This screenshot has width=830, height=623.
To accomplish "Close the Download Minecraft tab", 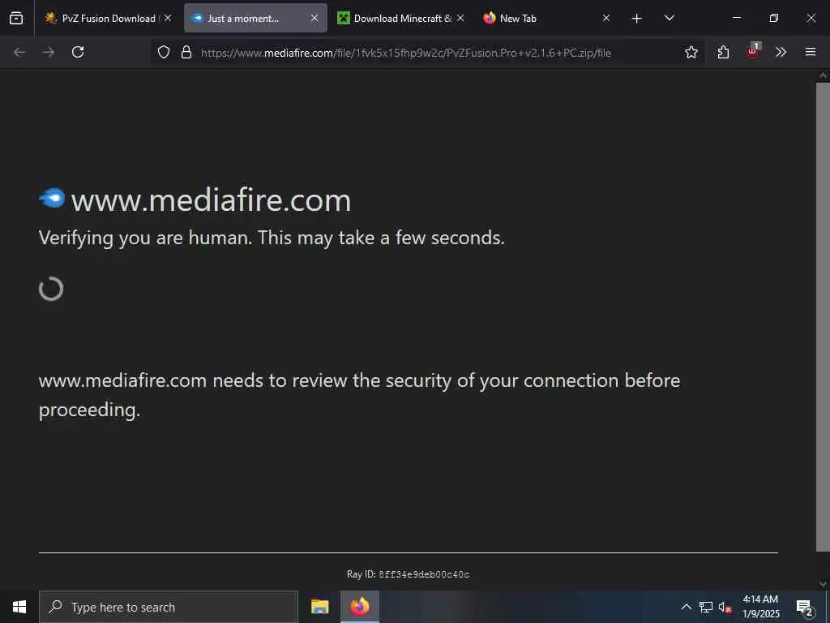I will point(460,18).
